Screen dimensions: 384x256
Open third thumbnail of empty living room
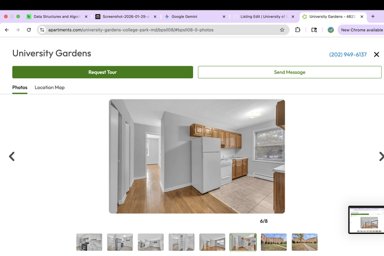pyautogui.click(x=151, y=242)
